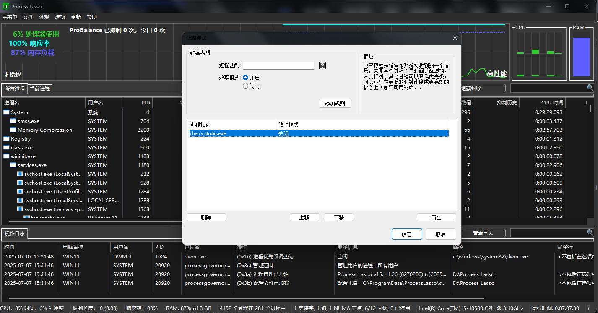The image size is (598, 313).
Task: Open the 文件 menu
Action: point(28,17)
